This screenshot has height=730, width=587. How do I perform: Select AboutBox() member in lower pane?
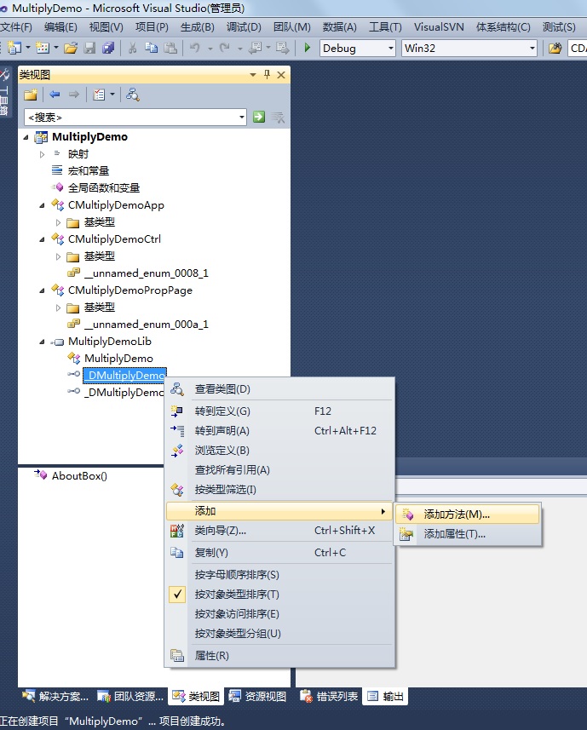[79, 476]
